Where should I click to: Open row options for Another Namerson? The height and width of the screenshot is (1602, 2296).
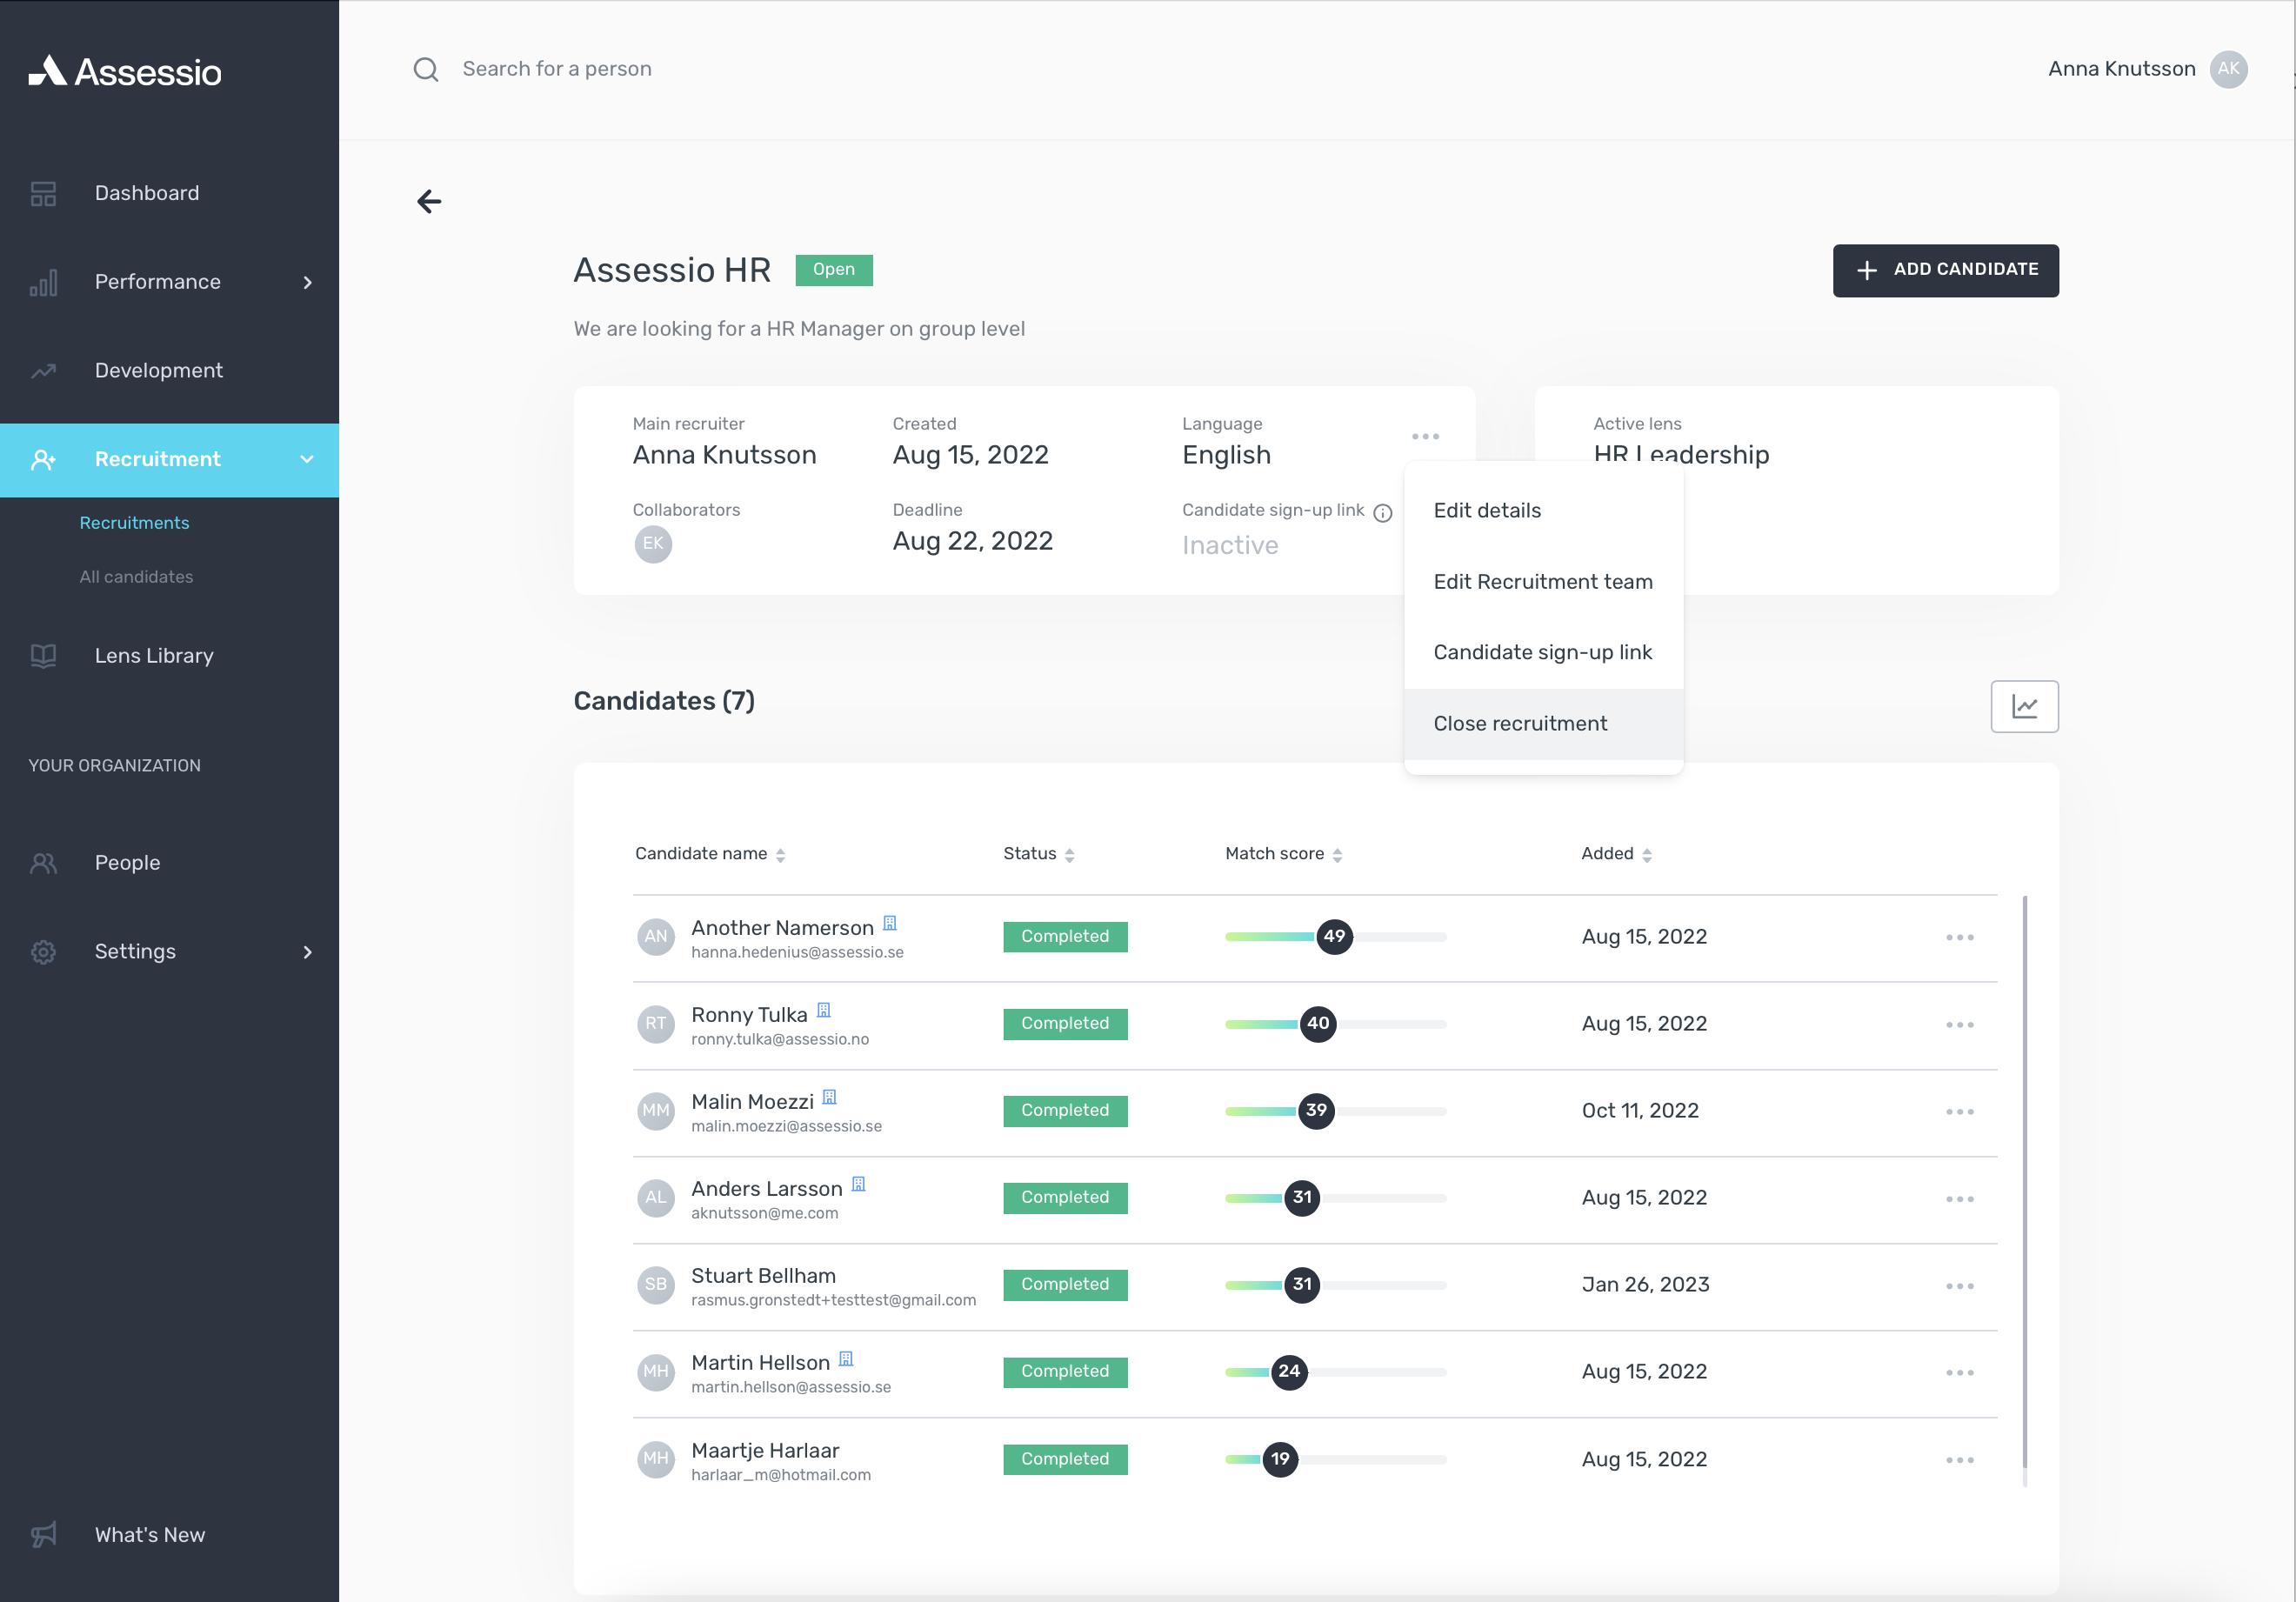coord(1959,937)
